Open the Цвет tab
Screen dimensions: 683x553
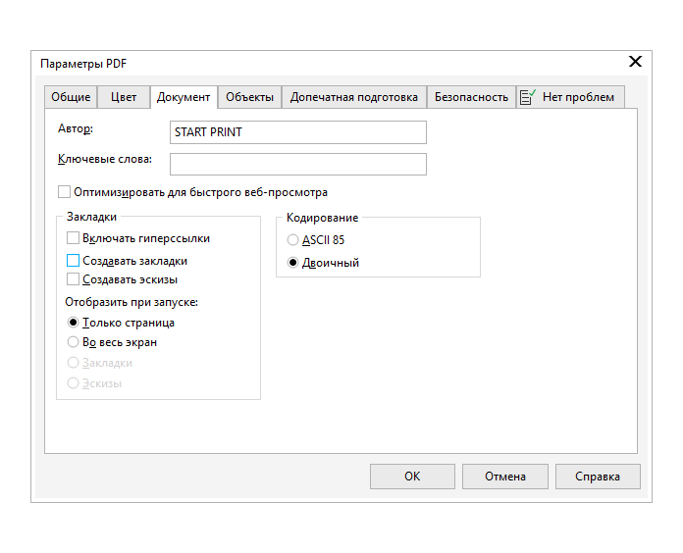[x=124, y=97]
